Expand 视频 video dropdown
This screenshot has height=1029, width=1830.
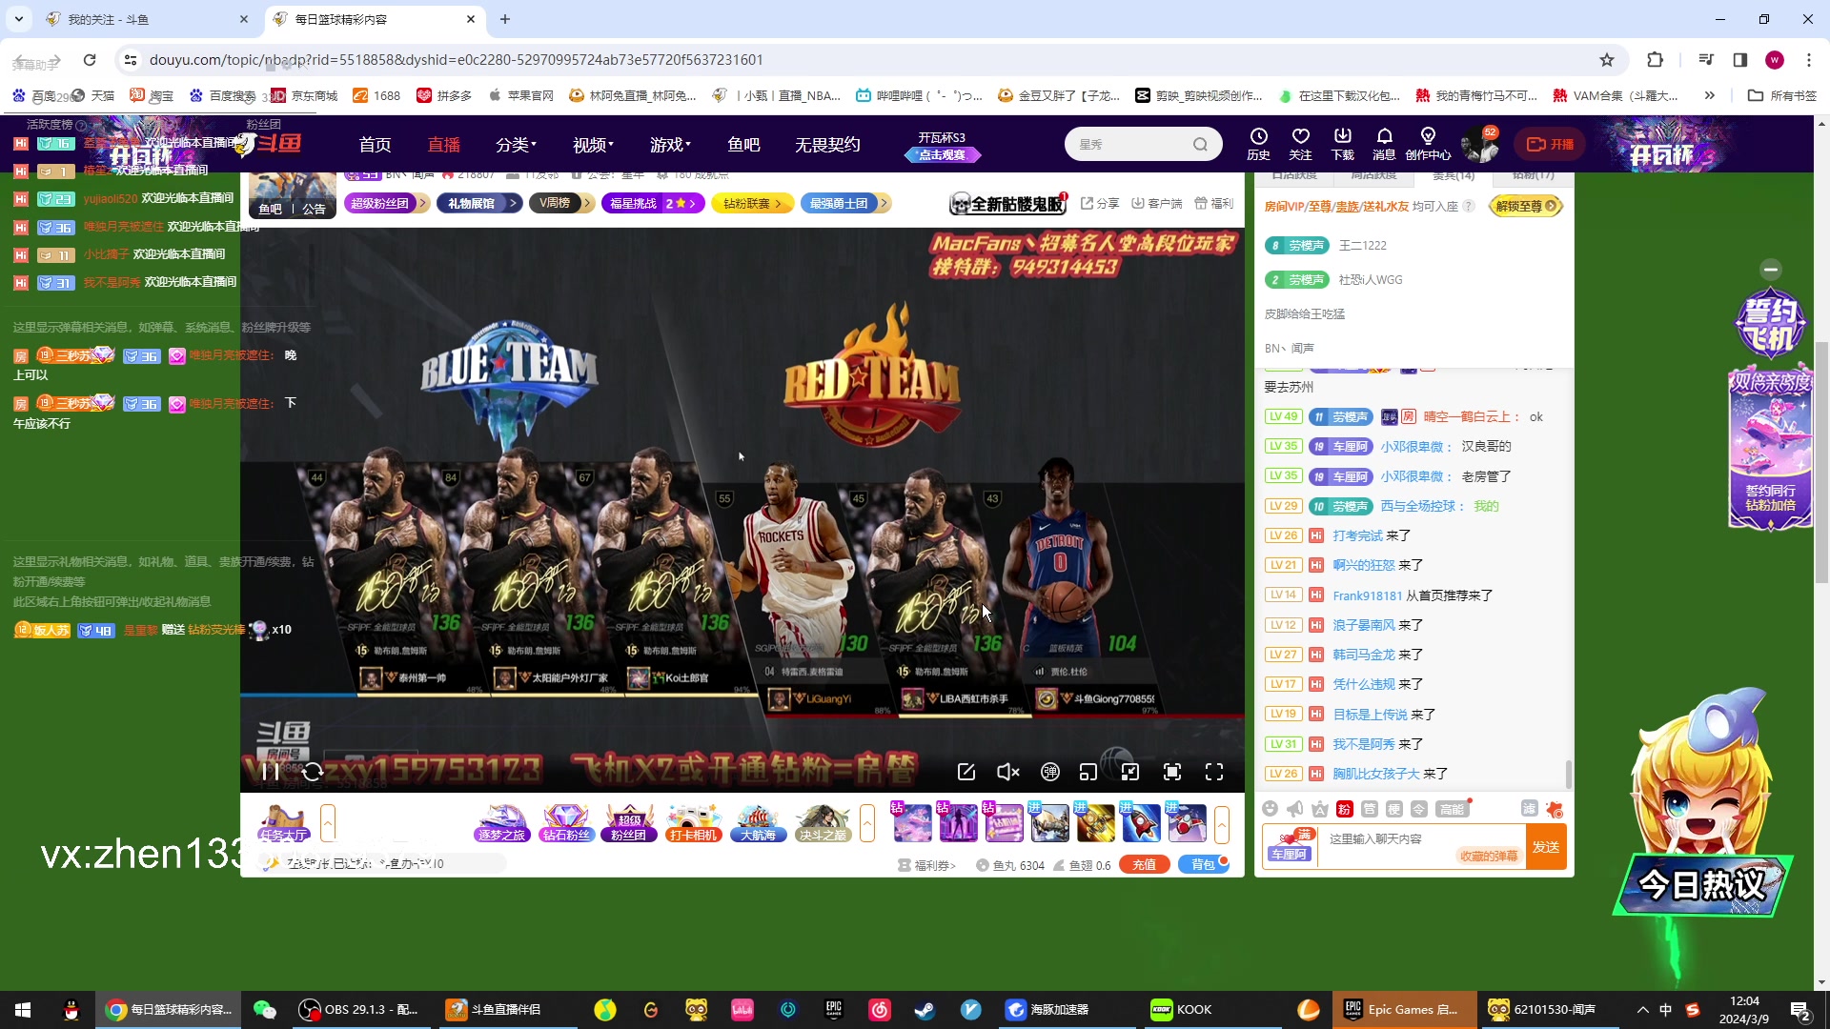pos(593,144)
